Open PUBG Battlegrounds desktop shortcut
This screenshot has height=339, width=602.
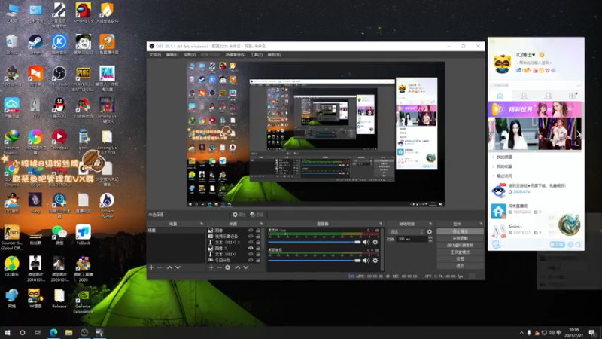click(83, 78)
